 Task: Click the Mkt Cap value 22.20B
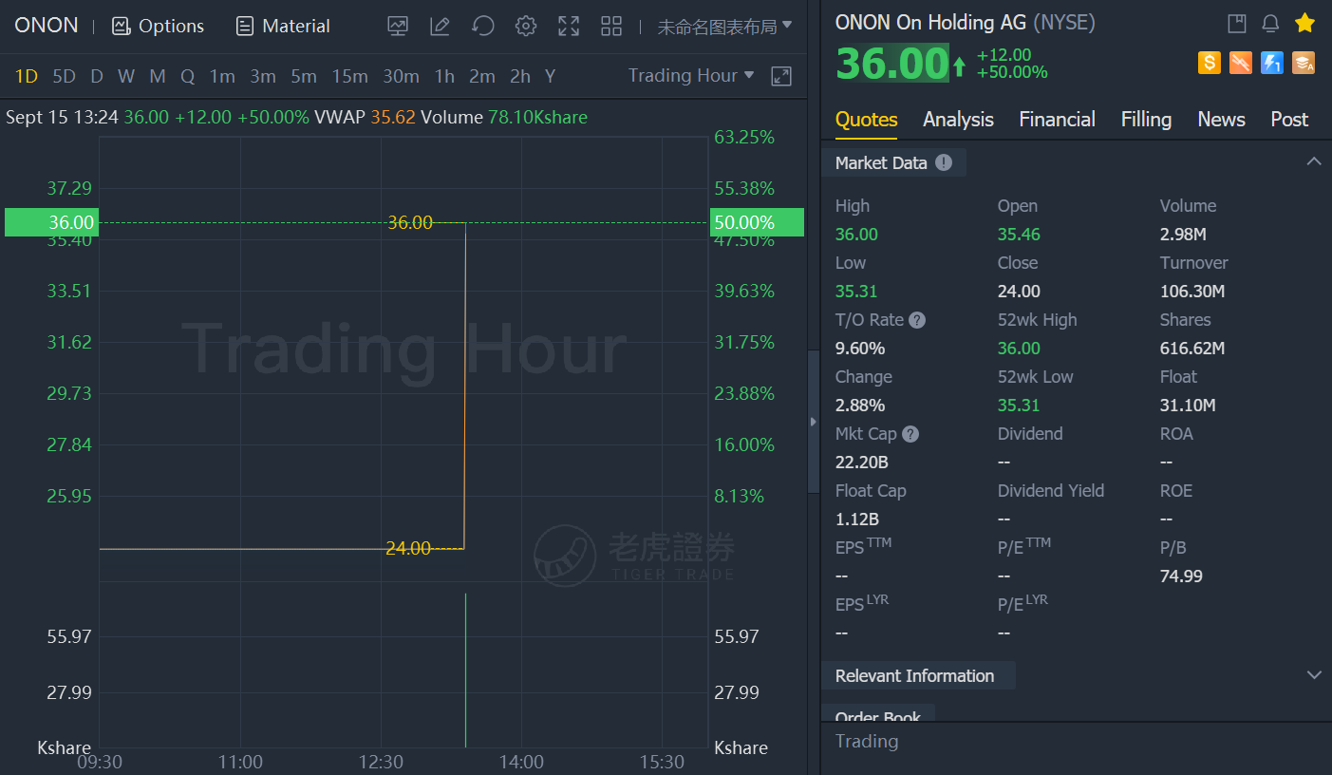pos(862,463)
